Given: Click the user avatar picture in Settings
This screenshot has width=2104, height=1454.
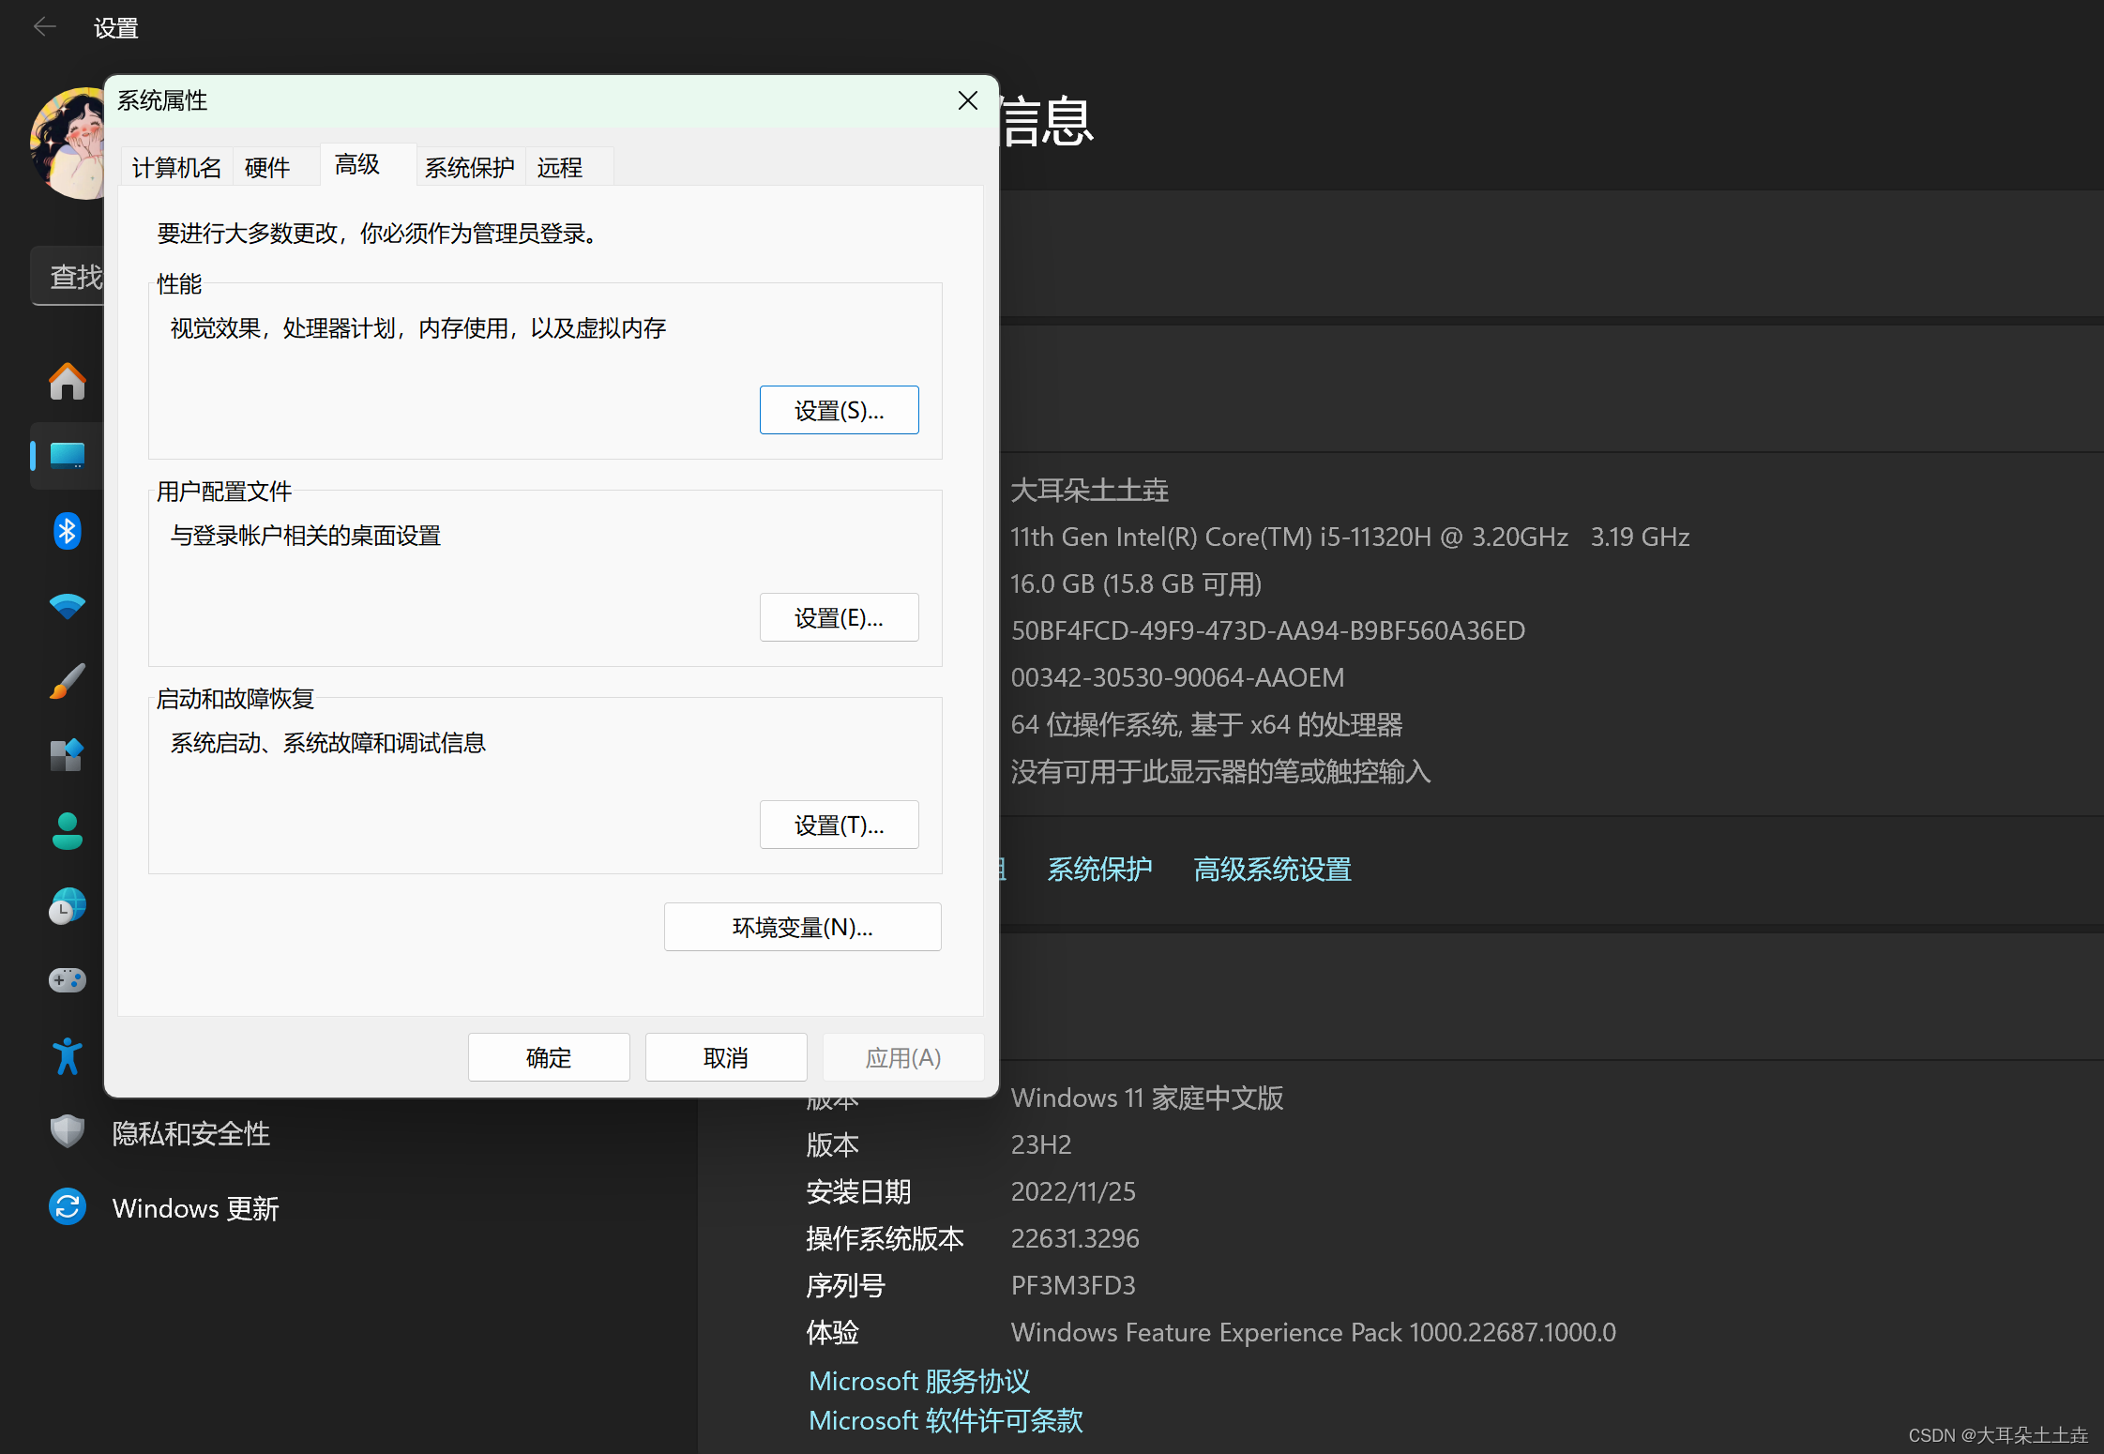Looking at the screenshot, I should click(68, 144).
